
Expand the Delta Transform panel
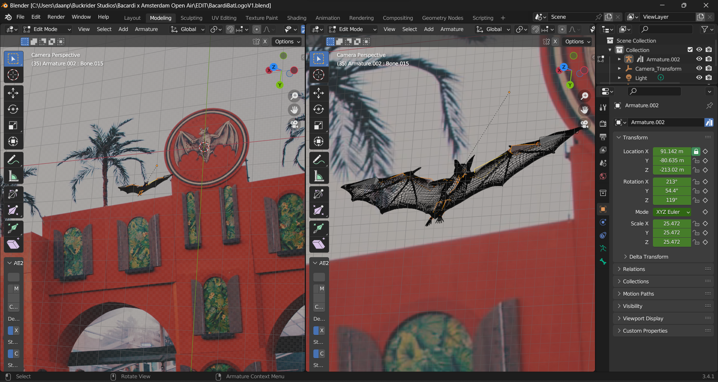[648, 257]
